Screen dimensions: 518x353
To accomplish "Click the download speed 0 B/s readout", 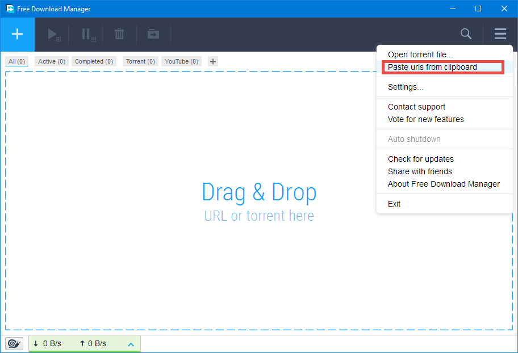I will pyautogui.click(x=48, y=344).
